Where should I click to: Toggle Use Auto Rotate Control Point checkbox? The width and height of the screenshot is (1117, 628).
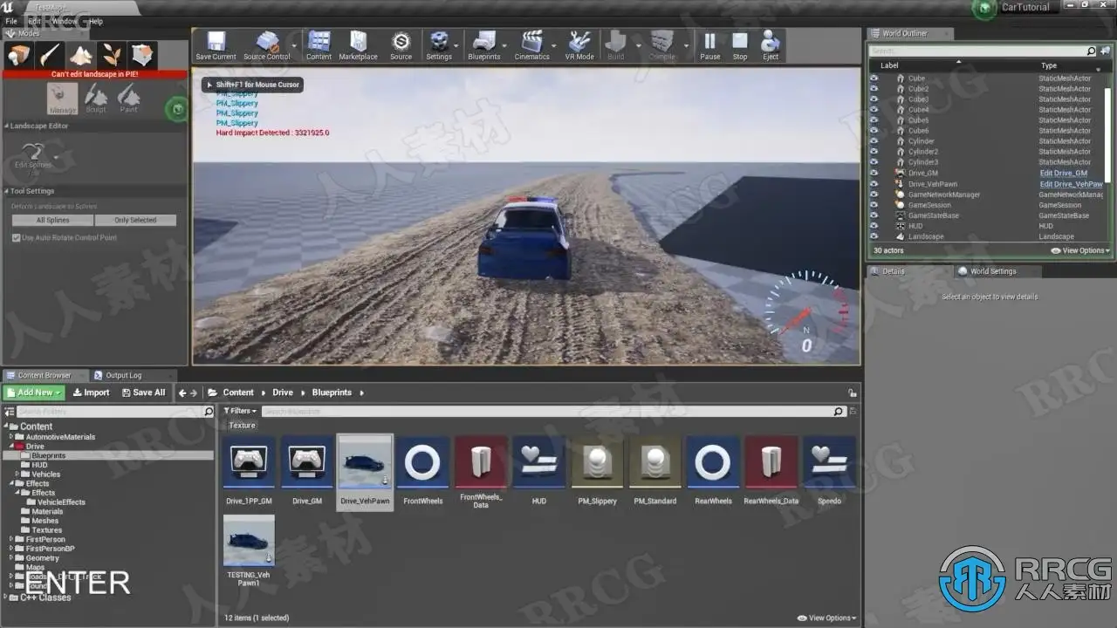click(17, 238)
